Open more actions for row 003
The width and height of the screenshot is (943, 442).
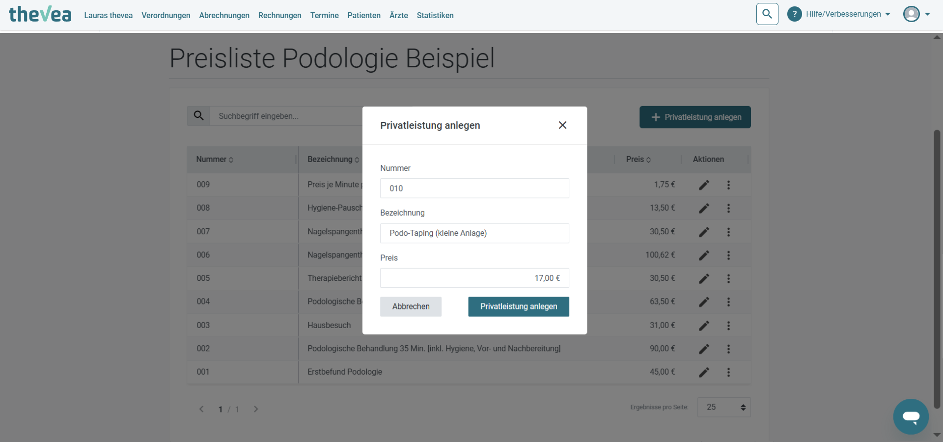pos(728,326)
